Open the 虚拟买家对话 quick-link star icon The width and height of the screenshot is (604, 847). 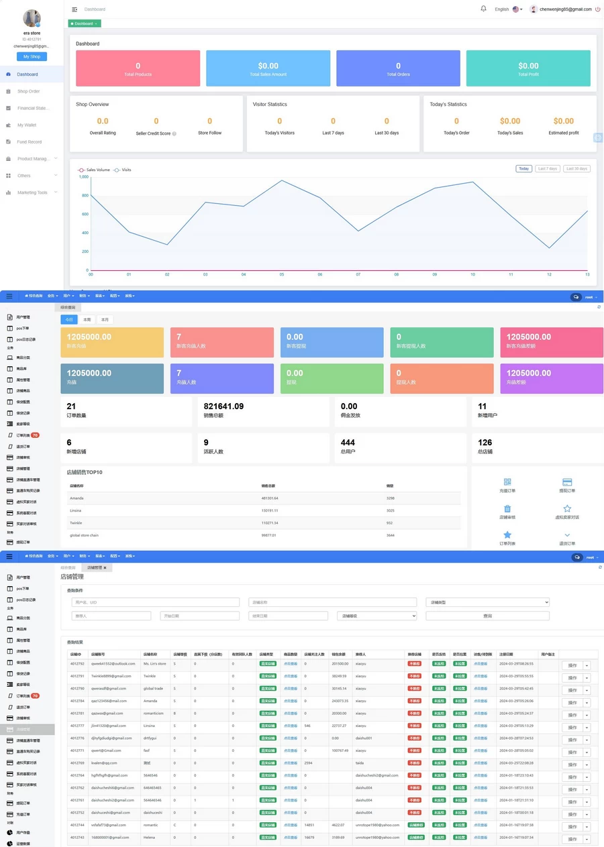coord(567,509)
